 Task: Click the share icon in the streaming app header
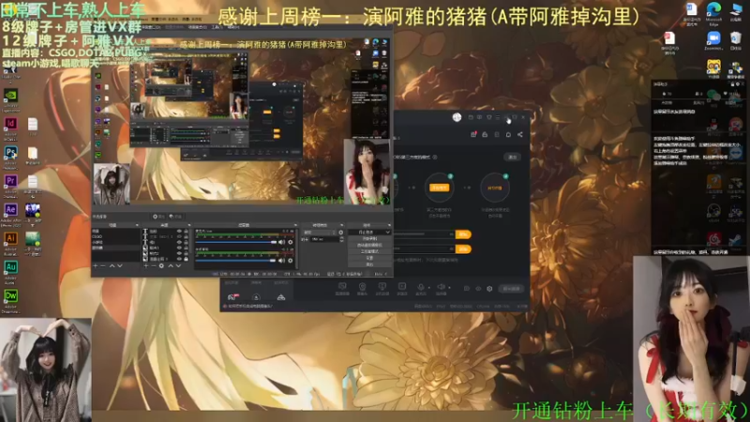tap(520, 134)
